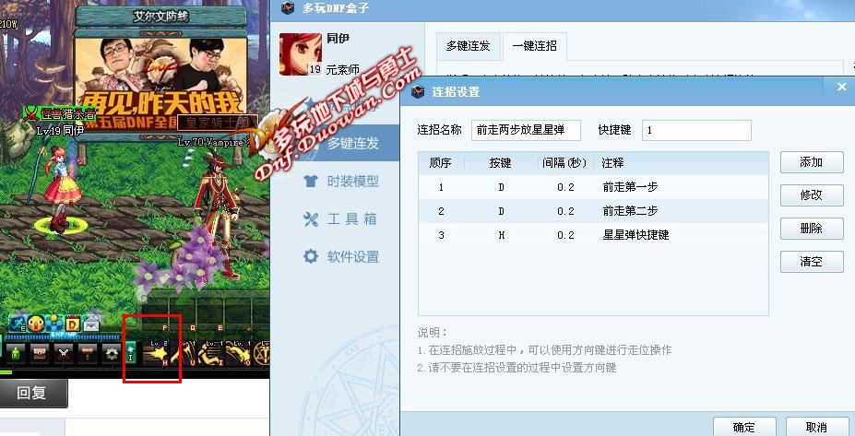
Task: Click the 同伊 character avatar portrait
Action: (301, 54)
